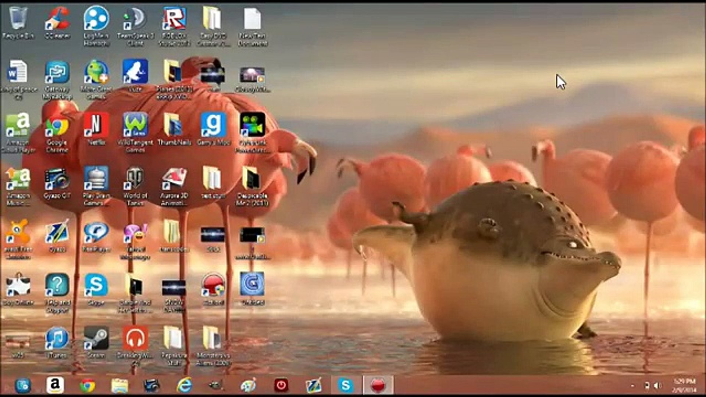
Task: Switch to Skype in the taskbar
Action: [x=346, y=385]
